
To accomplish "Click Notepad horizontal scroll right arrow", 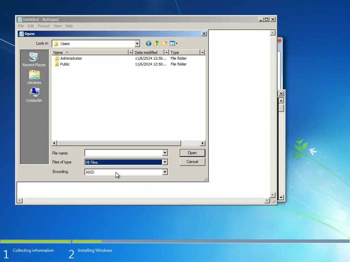I will 267,201.
